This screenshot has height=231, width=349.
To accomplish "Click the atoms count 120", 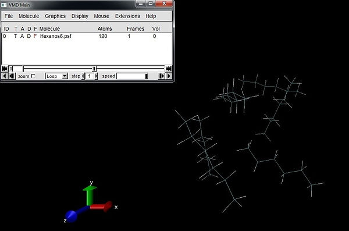I will click(x=103, y=36).
